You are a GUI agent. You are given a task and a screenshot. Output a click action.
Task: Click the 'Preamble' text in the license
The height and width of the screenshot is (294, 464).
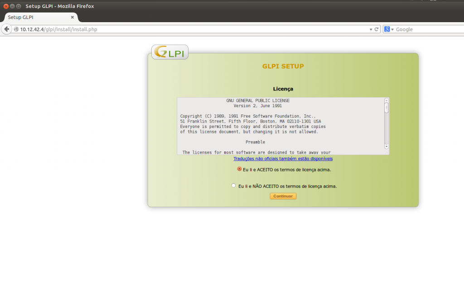pyautogui.click(x=256, y=142)
